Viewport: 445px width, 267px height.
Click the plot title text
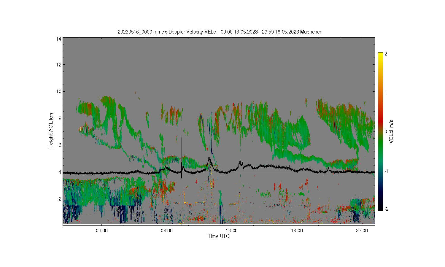click(220, 32)
